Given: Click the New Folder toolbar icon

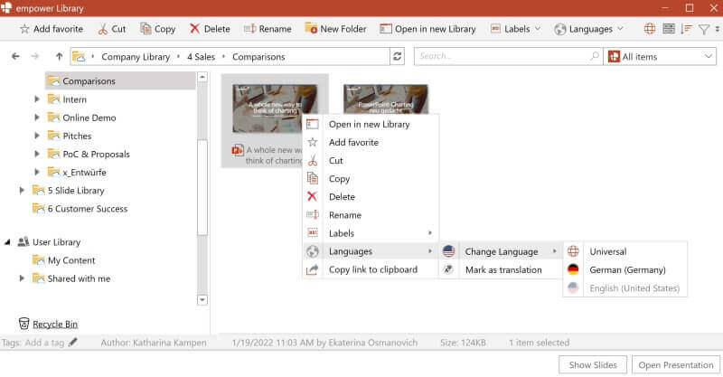Looking at the screenshot, I should point(312,29).
